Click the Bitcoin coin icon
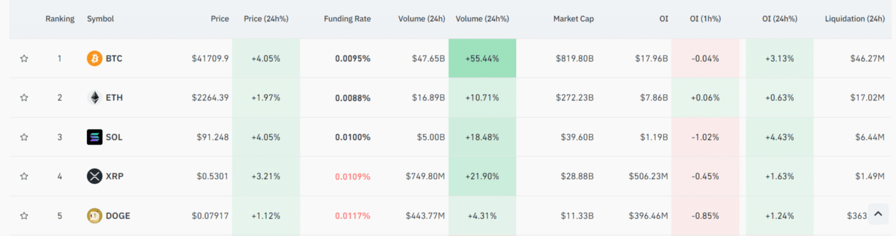Screen dimensions: 896x236 94,59
